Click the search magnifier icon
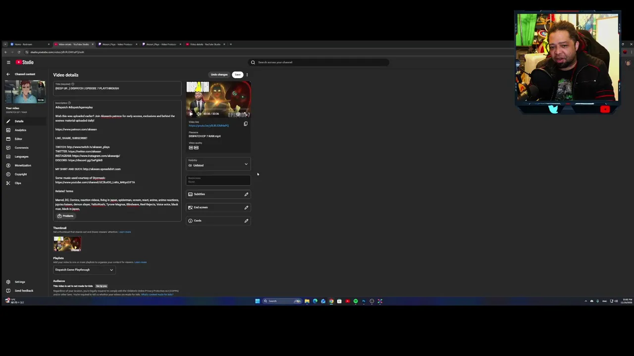This screenshot has width=634, height=356. pyautogui.click(x=253, y=62)
